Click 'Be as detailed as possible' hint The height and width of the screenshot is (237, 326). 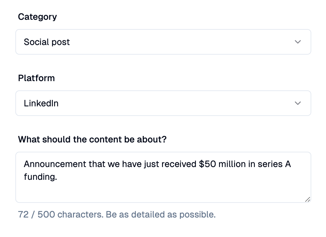coord(160,214)
